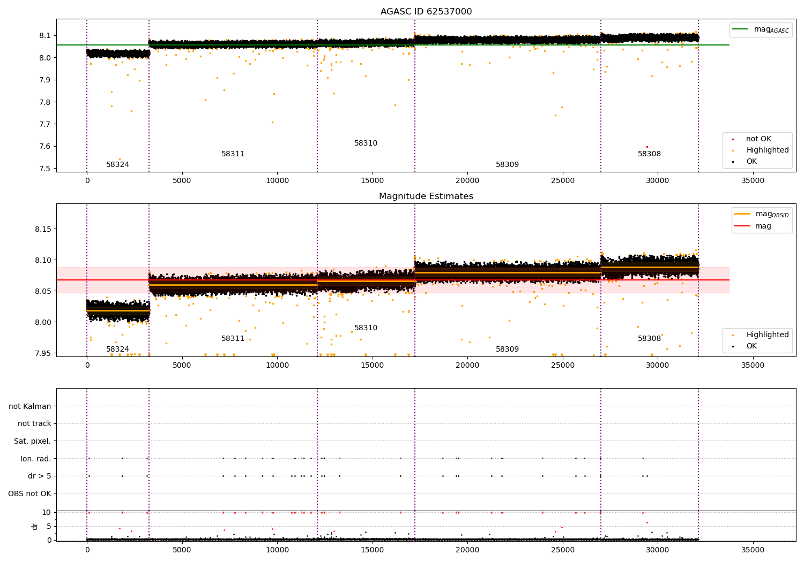Click the 'not track' row label
This screenshot has width=804, height=562.
pos(34,424)
